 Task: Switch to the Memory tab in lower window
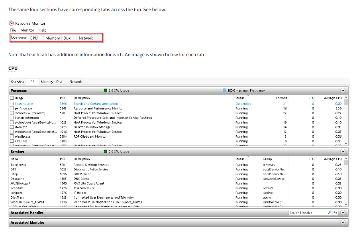47,82
